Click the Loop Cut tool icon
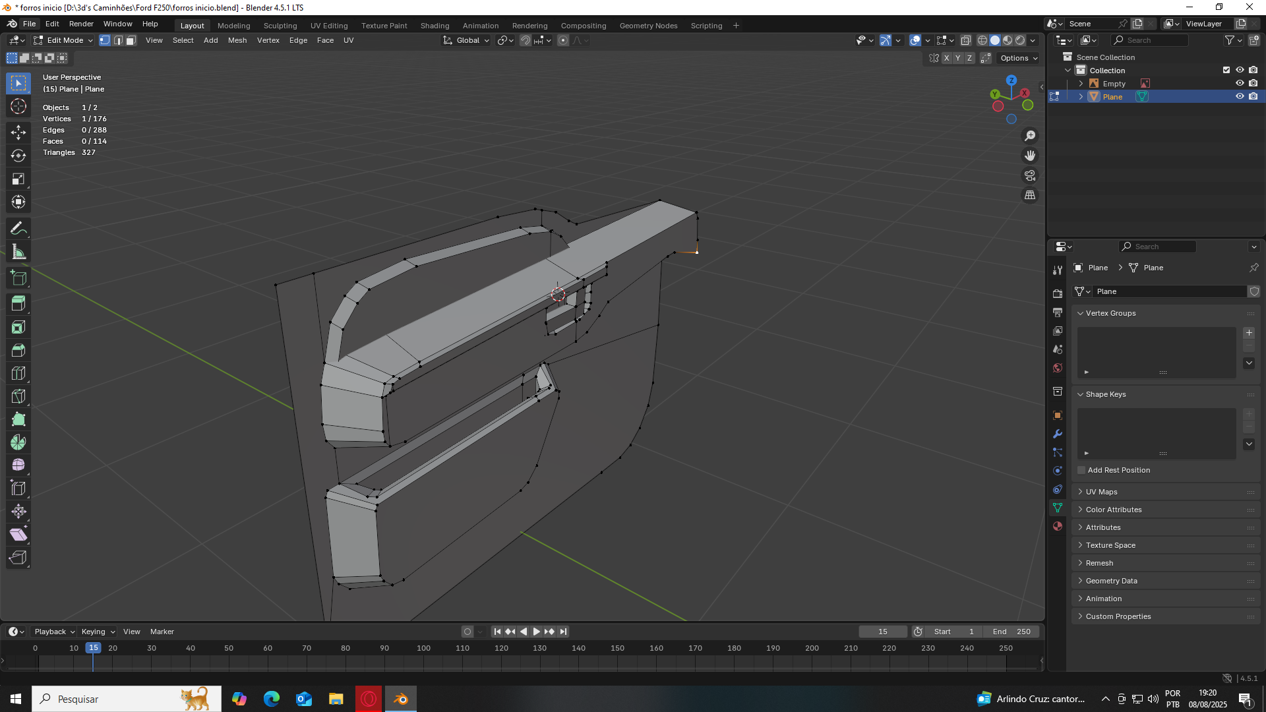This screenshot has width=1266, height=712. [x=18, y=373]
